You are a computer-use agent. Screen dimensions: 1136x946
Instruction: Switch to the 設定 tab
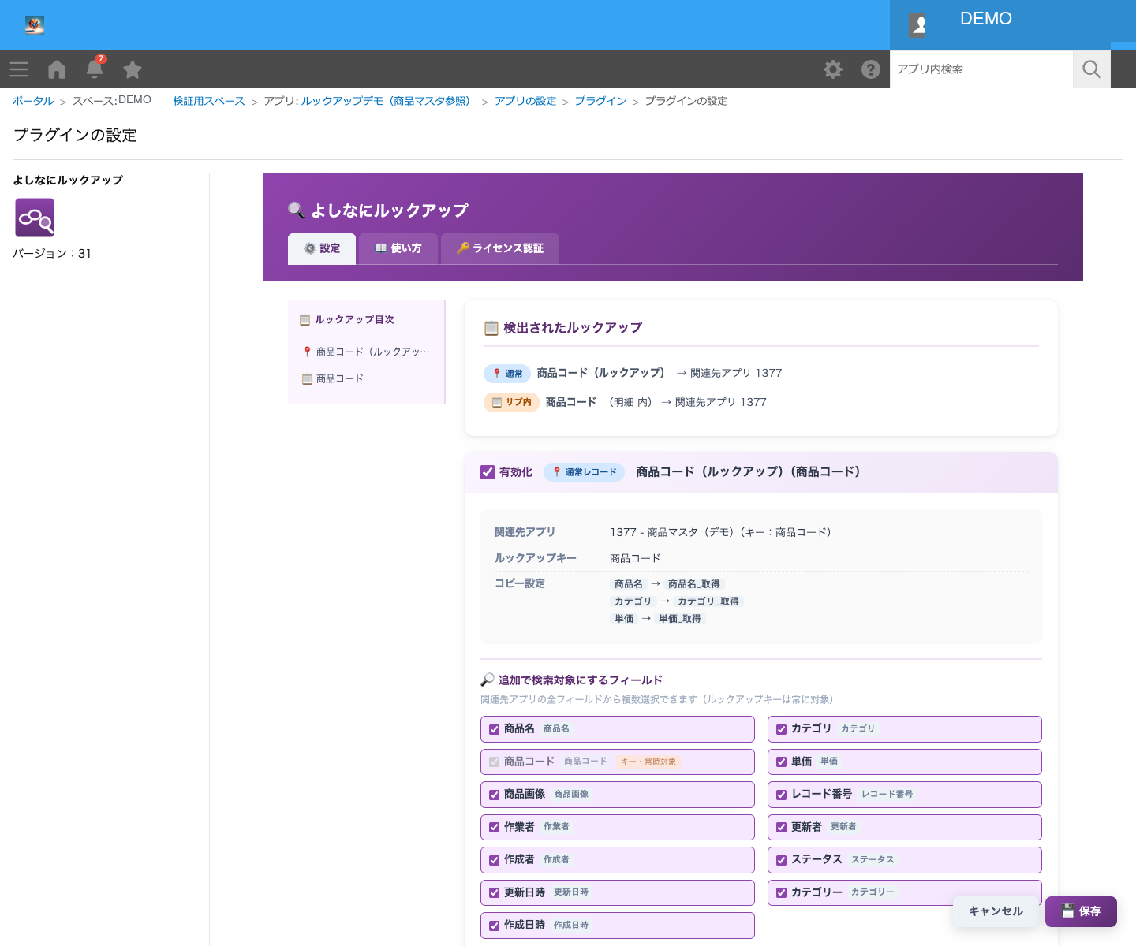pos(322,248)
